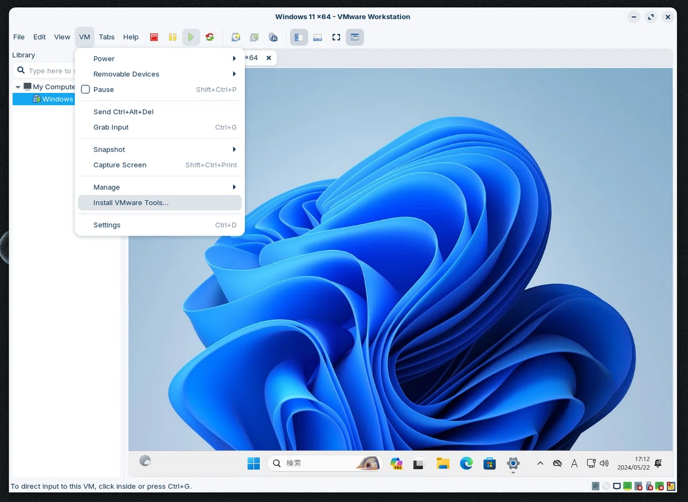The height and width of the screenshot is (502, 688).
Task: Click the Task View icon in guest taskbar
Action: point(419,464)
